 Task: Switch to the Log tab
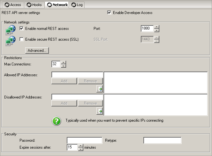coord(77,5)
